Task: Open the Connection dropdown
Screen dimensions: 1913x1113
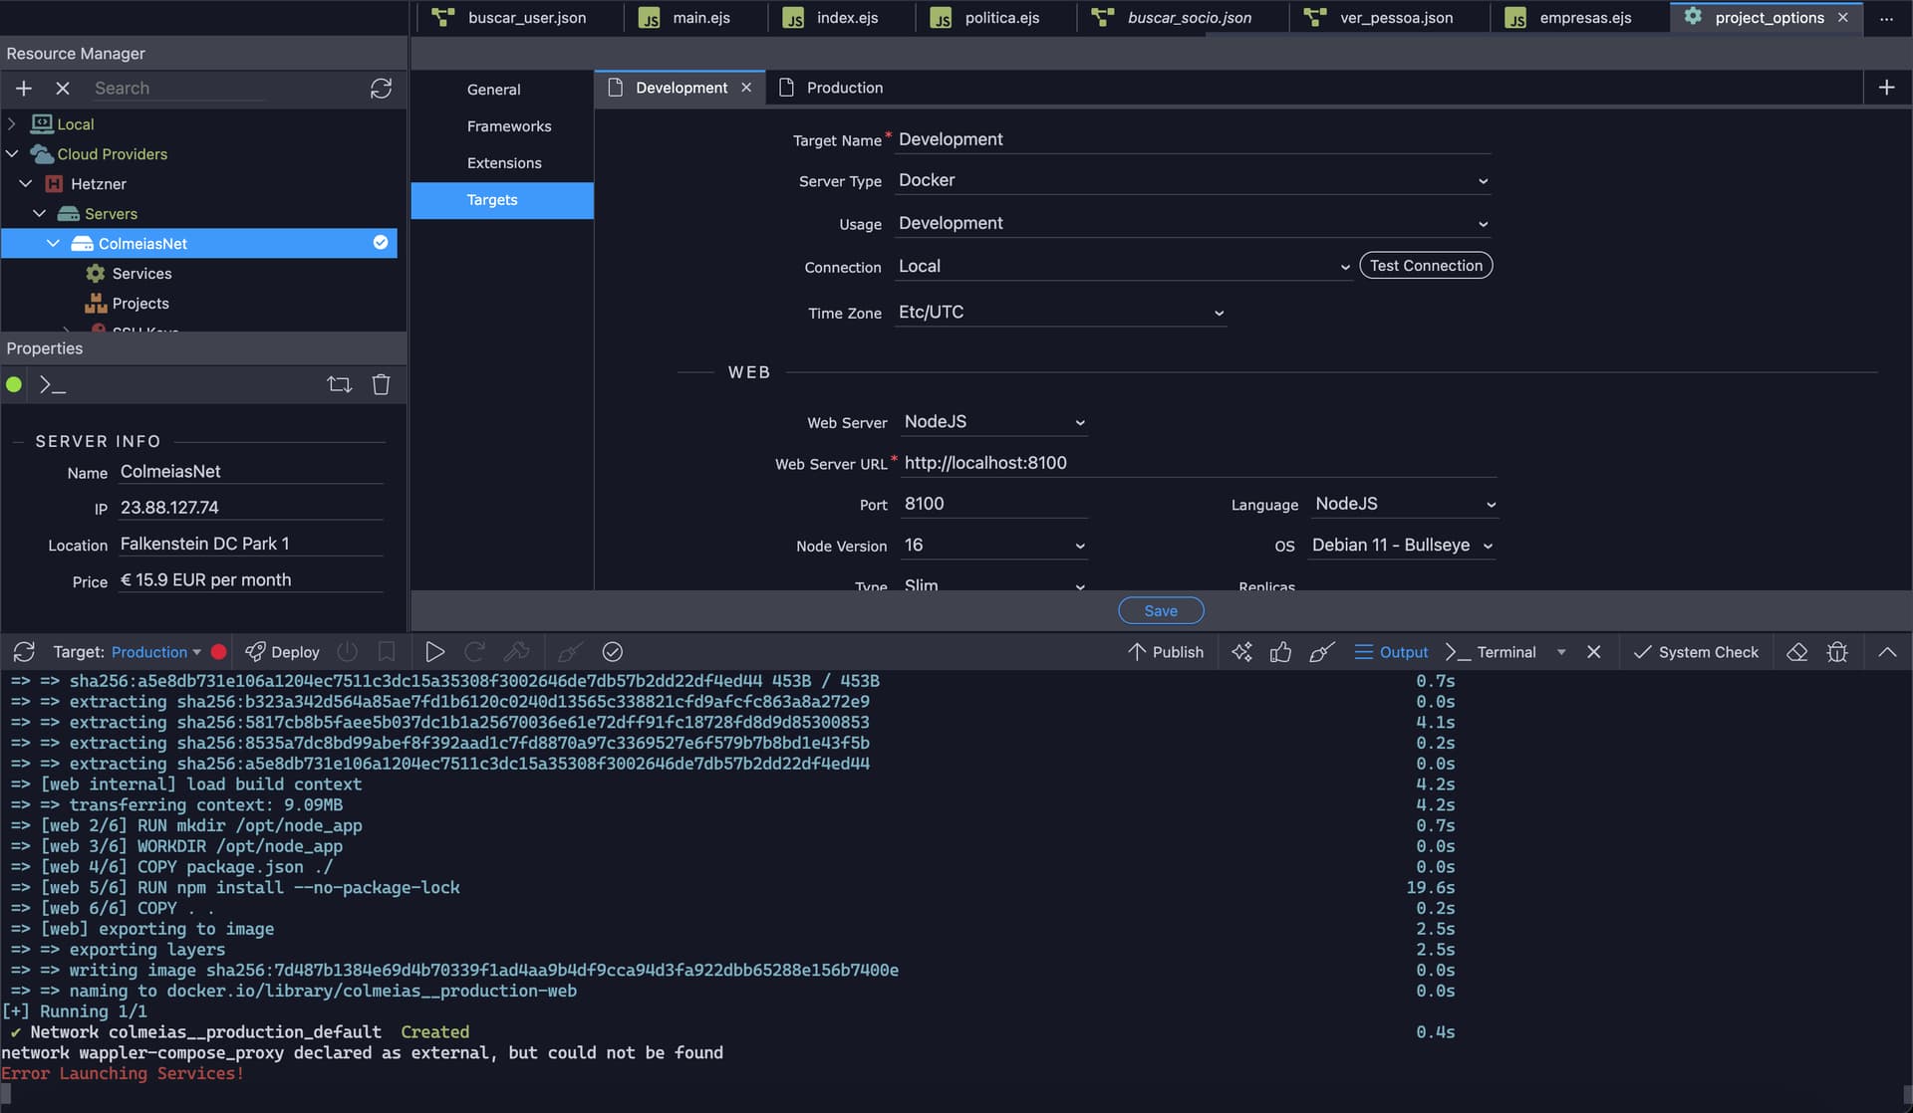Action: pyautogui.click(x=1124, y=266)
